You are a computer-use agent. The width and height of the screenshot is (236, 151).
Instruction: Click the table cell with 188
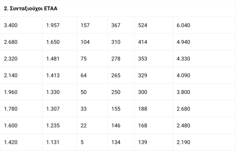click(x=143, y=108)
